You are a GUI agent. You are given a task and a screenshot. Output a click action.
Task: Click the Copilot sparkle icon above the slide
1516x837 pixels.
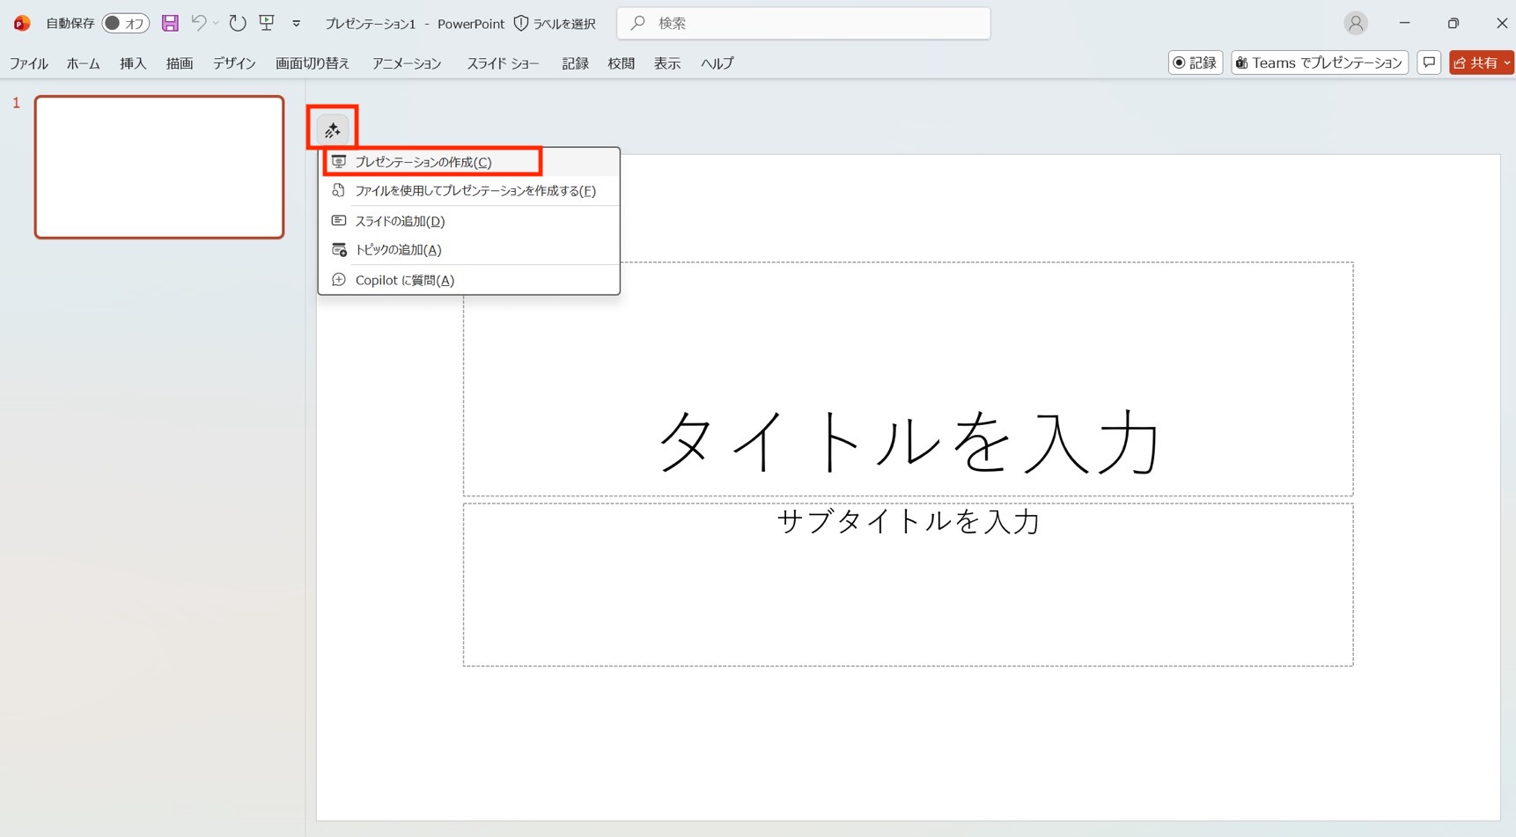332,130
